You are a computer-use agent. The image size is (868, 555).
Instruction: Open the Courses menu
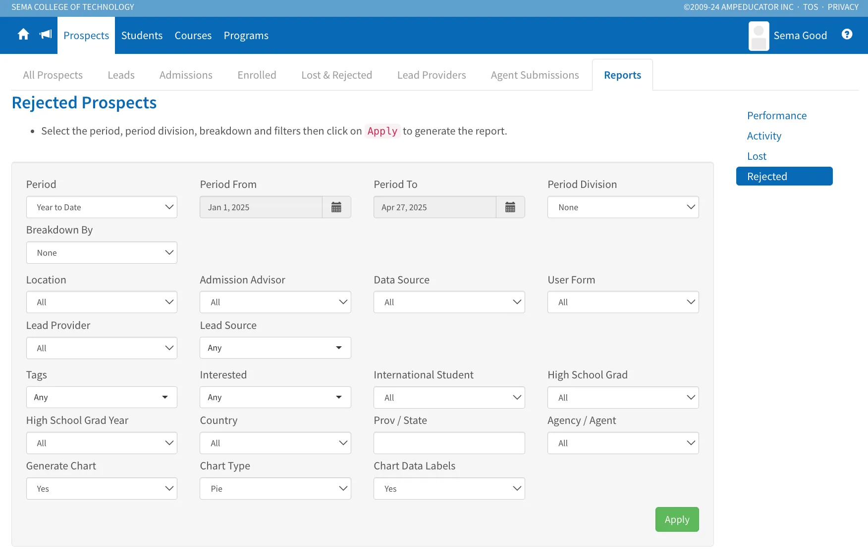pos(193,36)
